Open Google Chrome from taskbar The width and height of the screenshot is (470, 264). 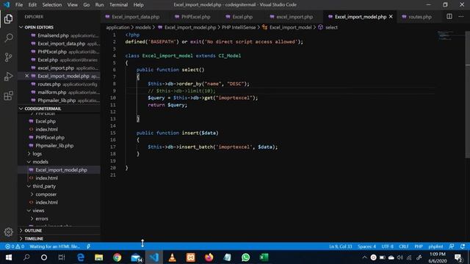point(117,257)
